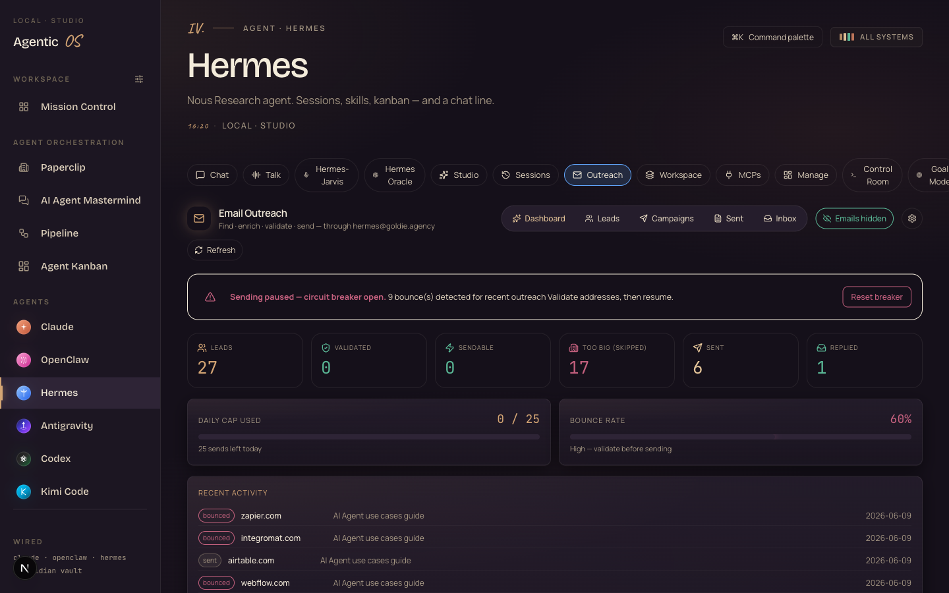This screenshot has height=593, width=949.
Task: Open Mission Control in the sidebar
Action: [x=80, y=107]
